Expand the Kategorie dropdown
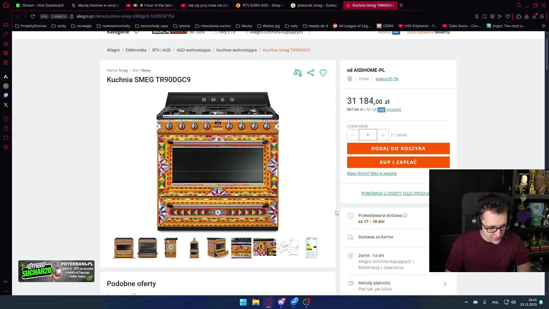The width and height of the screenshot is (549, 309). coord(123,32)
